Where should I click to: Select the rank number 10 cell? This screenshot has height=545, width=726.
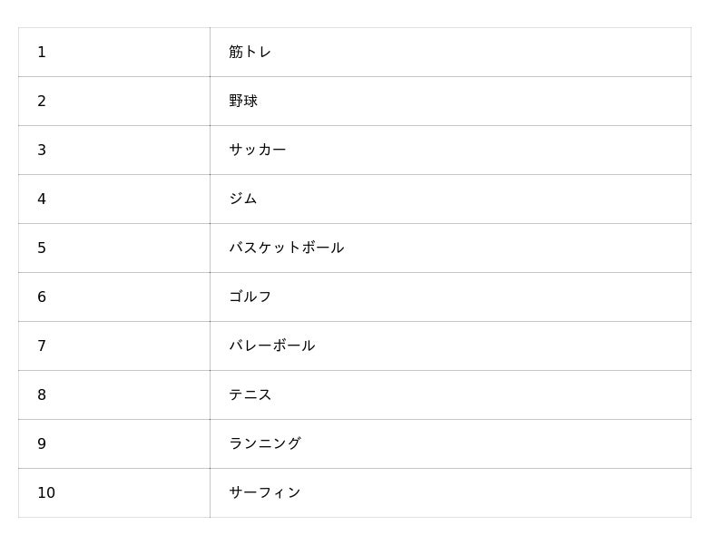coord(46,493)
